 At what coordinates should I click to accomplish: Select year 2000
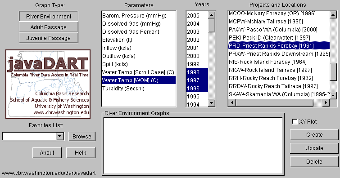(197, 56)
